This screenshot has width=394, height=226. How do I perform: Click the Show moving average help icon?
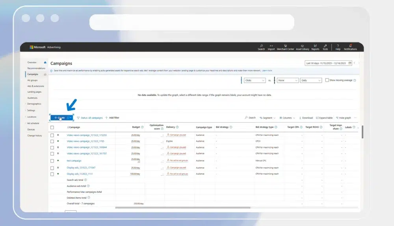pos(355,80)
